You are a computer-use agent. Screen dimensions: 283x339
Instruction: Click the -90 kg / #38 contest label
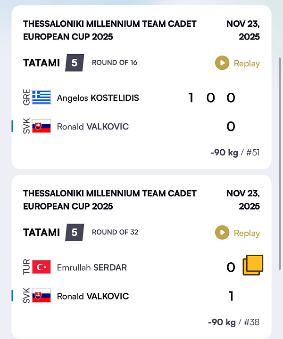(233, 322)
